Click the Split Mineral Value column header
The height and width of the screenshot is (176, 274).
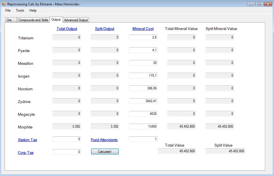221,29
